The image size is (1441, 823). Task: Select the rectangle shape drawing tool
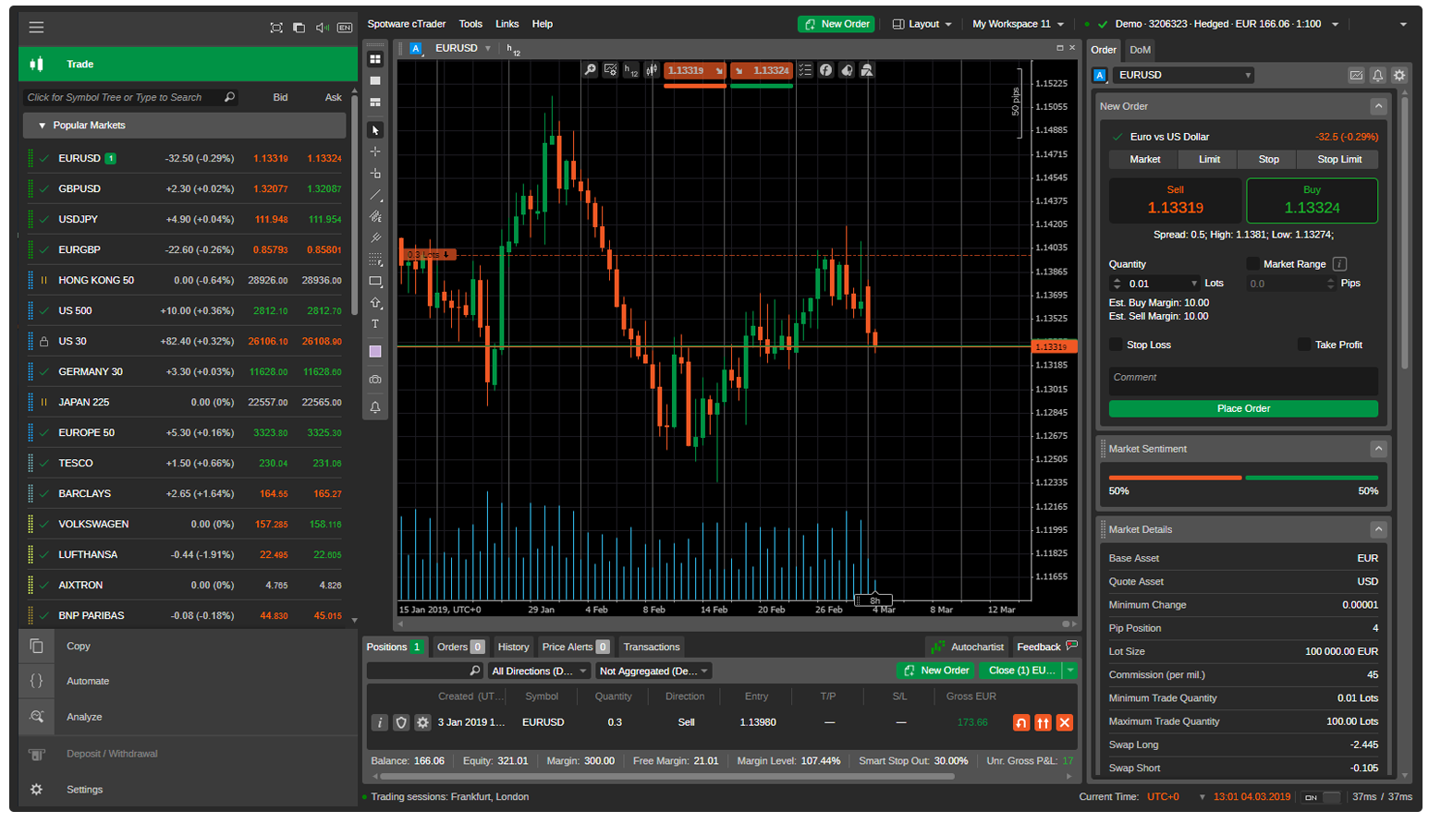[x=375, y=281]
